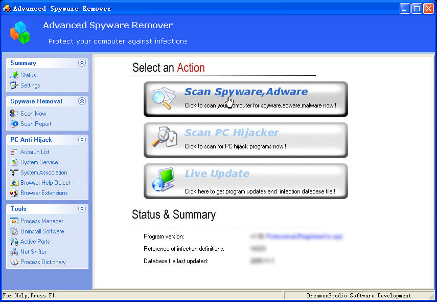Click 'Reference of infection definitions:' label
This screenshot has height=302, width=437.
click(184, 249)
